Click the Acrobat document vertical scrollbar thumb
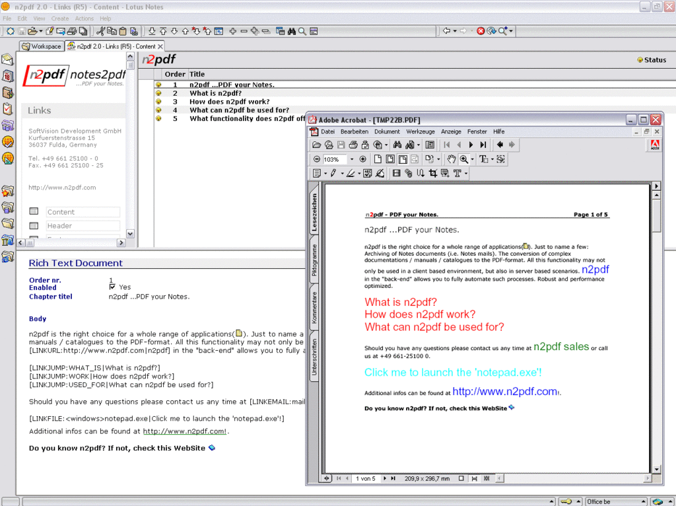This screenshot has width=676, height=506. (656, 216)
